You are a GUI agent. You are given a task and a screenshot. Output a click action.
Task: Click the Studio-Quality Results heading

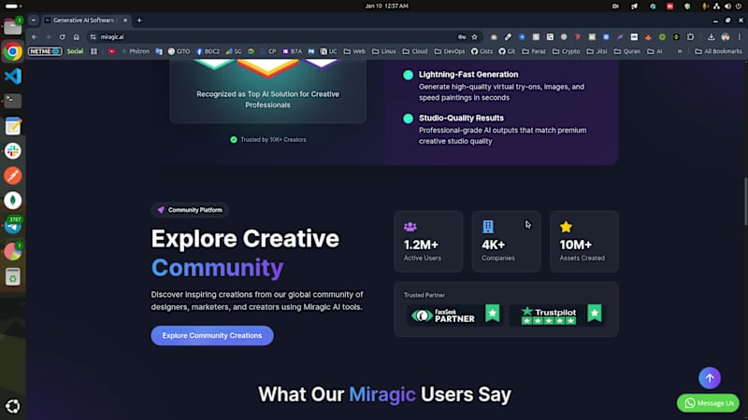click(461, 119)
